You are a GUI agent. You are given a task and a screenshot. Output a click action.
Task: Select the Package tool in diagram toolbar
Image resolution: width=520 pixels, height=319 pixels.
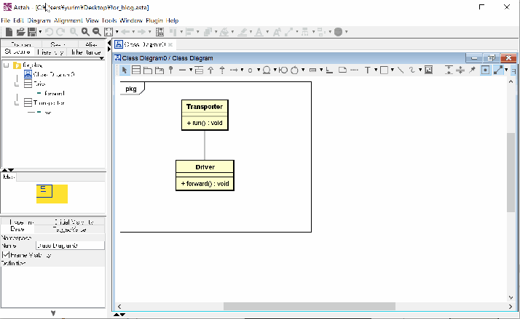(148, 70)
